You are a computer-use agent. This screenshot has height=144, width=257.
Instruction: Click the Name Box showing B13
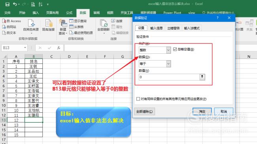pos(12,48)
